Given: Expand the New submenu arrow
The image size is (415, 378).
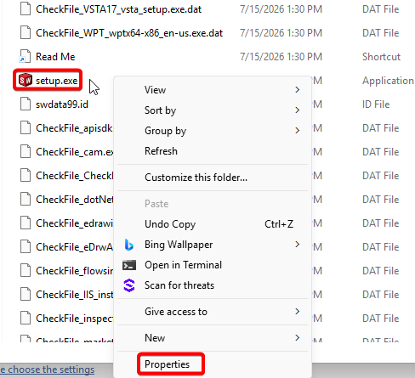Looking at the screenshot, I should tap(297, 337).
